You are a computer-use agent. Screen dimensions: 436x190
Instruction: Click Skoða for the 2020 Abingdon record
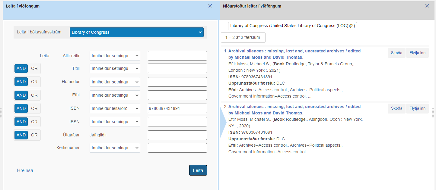point(396,108)
